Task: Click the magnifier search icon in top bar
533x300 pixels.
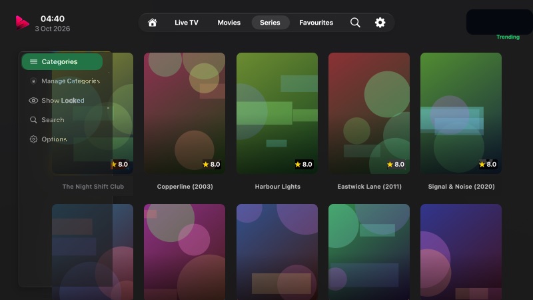Action: (x=355, y=23)
